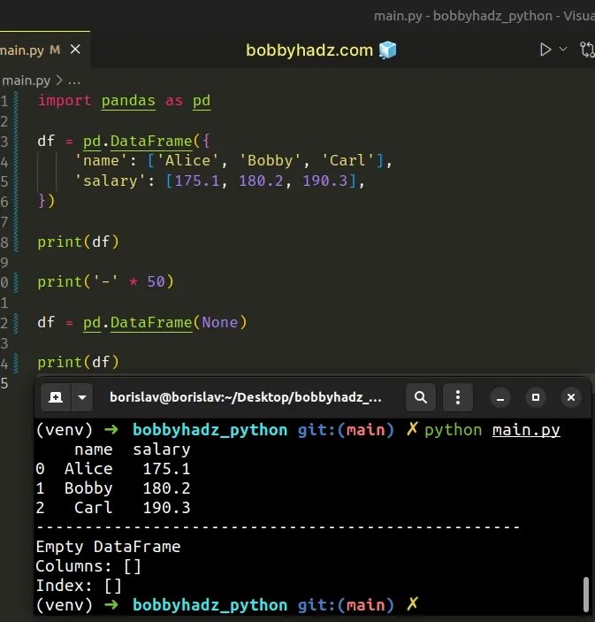
Task: Click the 'salary' header in terminal output
Action: (161, 449)
